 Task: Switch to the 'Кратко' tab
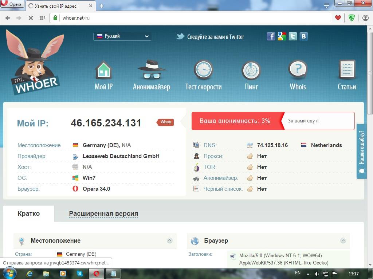[x=29, y=214]
